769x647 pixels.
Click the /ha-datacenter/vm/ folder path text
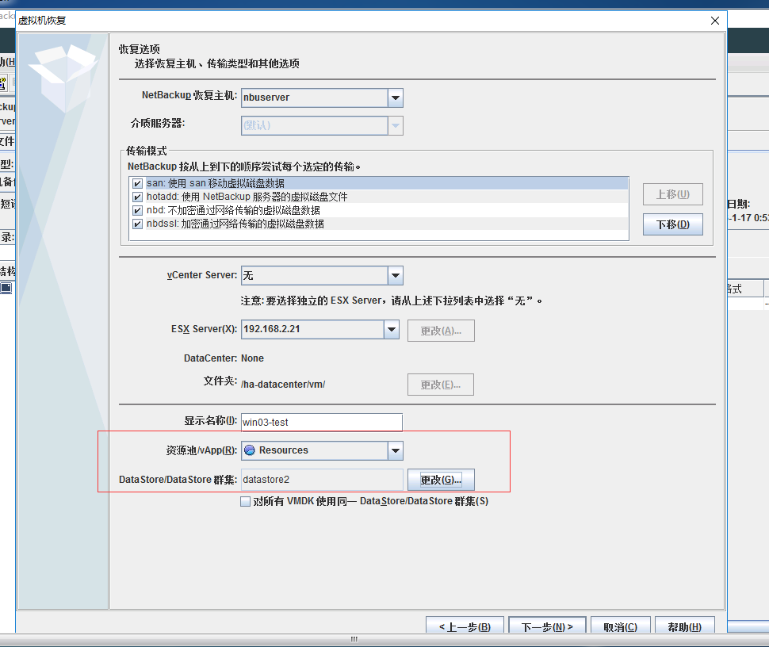(283, 385)
